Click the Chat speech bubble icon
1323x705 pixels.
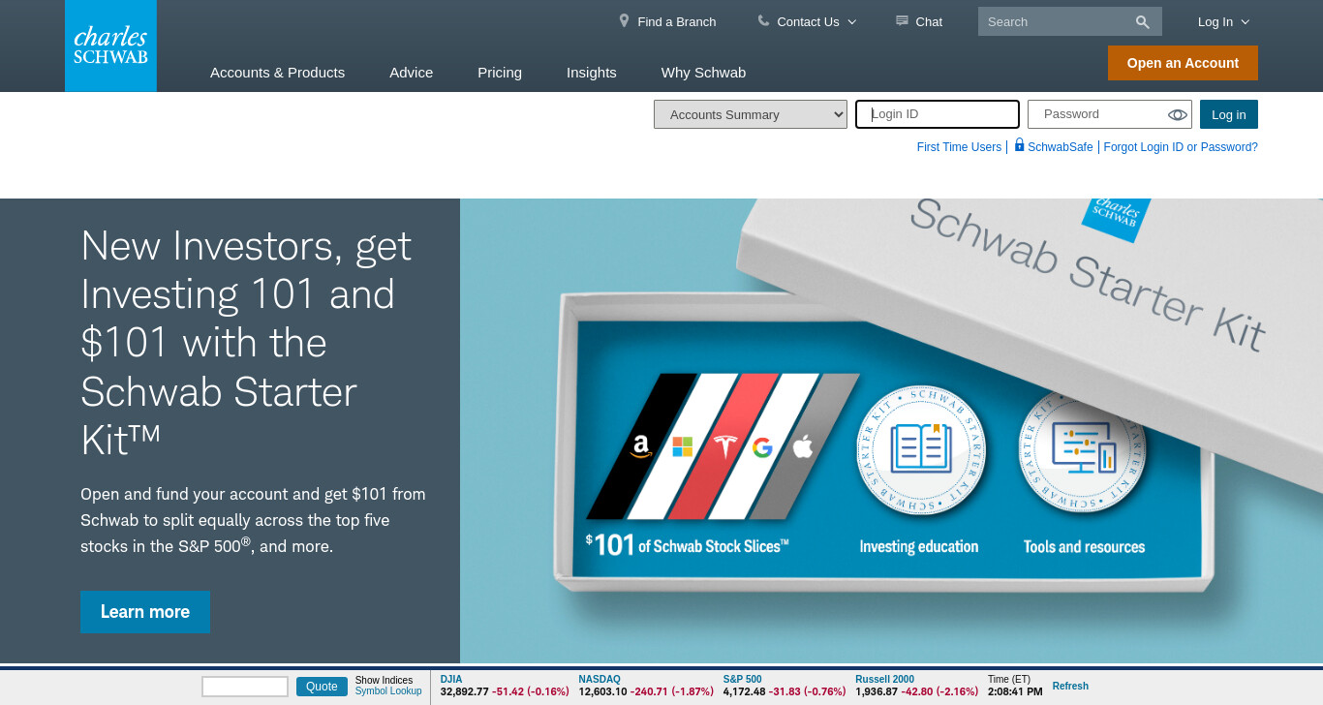902,20
